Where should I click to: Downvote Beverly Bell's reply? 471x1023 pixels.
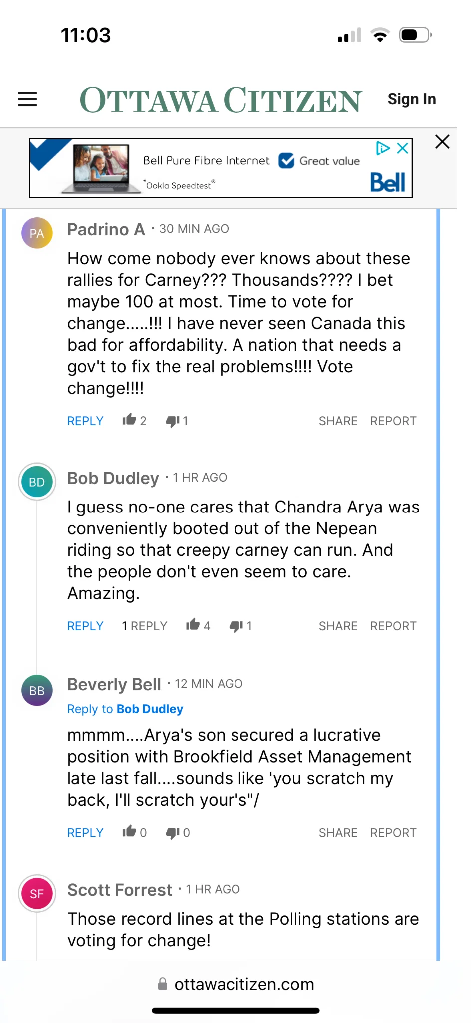[173, 832]
